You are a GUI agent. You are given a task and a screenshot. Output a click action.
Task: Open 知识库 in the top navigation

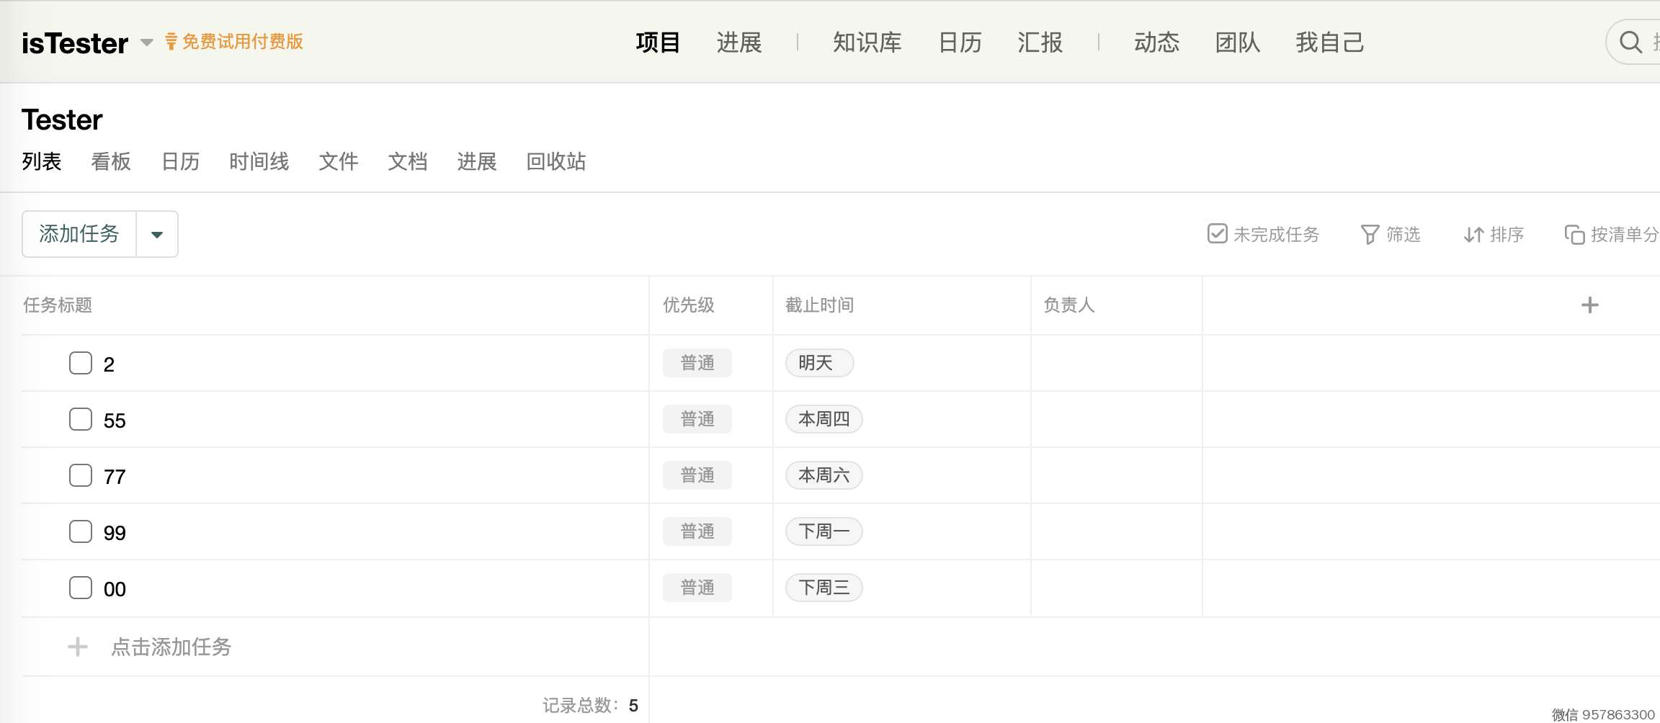[x=867, y=42]
